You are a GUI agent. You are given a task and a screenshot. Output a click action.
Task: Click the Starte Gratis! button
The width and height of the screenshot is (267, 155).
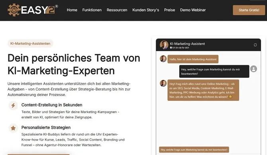249,10
